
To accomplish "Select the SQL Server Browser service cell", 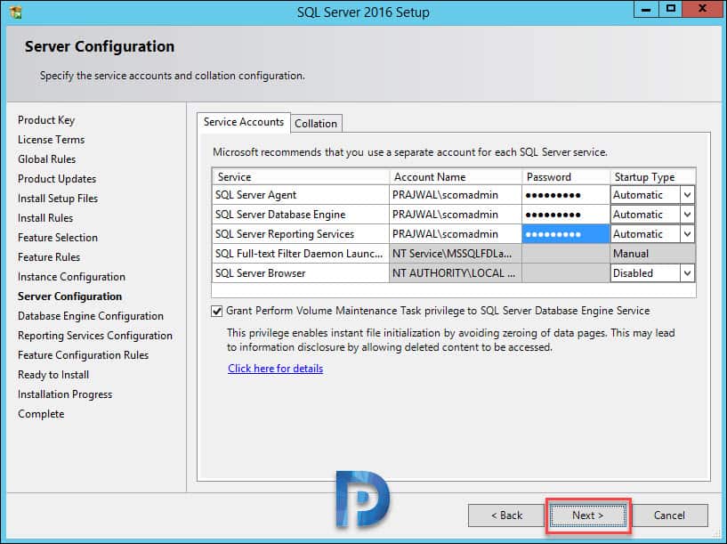I will click(x=301, y=273).
